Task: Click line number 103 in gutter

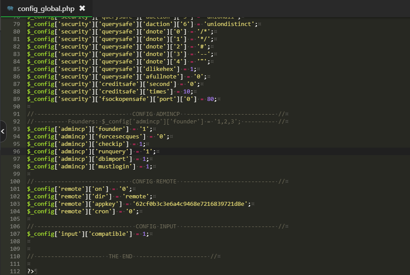Action: point(15,204)
